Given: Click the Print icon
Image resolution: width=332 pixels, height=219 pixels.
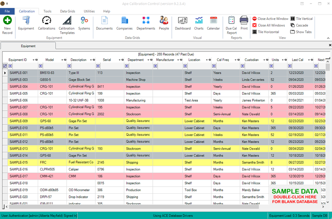Looking at the screenshot, I should [244, 23].
